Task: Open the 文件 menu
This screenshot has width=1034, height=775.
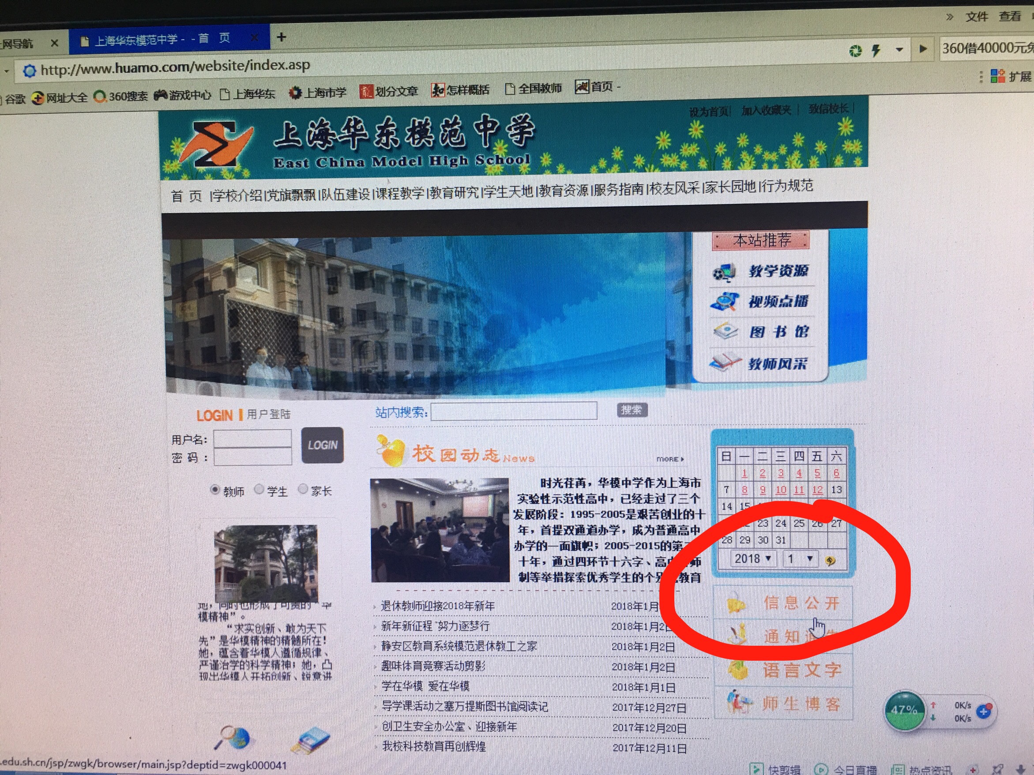Action: (x=977, y=17)
